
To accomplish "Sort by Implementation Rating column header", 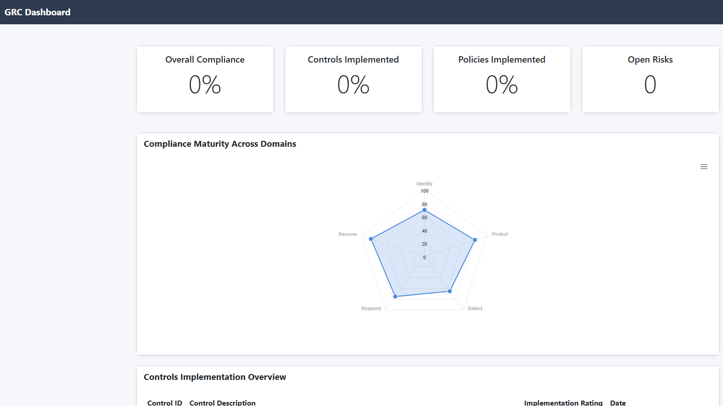I will 563,402.
